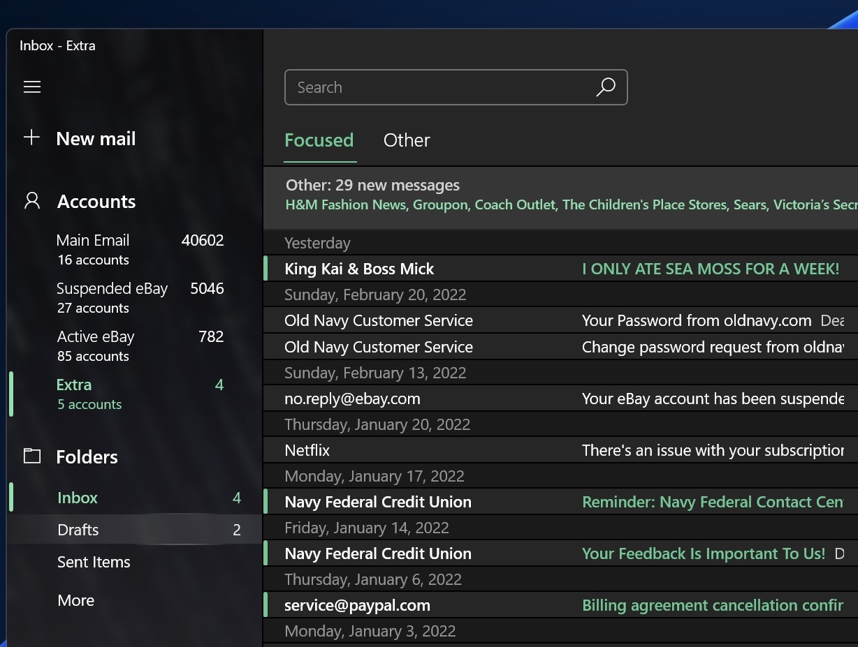Open the Inbox folder
The height and width of the screenshot is (647, 858).
pos(135,498)
